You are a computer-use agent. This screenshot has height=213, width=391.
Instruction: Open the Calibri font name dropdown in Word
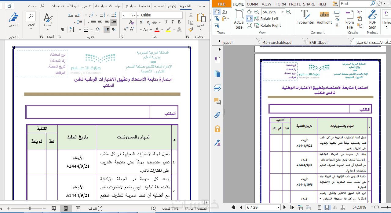click(x=138, y=15)
